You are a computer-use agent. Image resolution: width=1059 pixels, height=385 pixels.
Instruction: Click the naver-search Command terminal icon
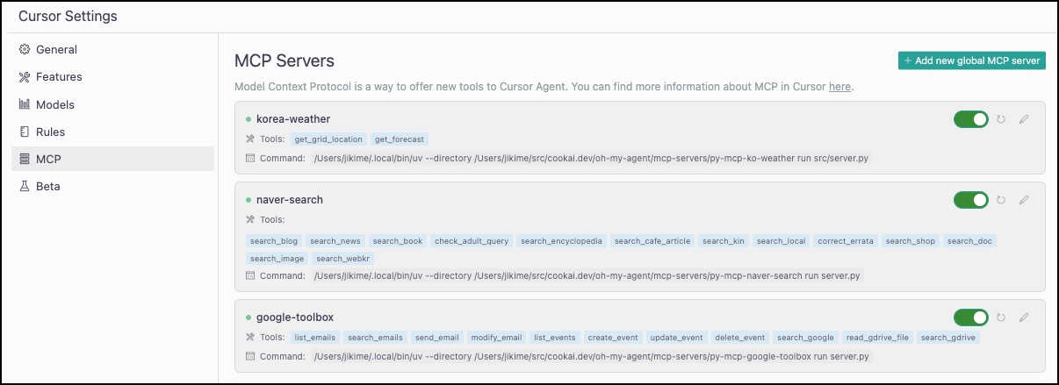(x=249, y=275)
